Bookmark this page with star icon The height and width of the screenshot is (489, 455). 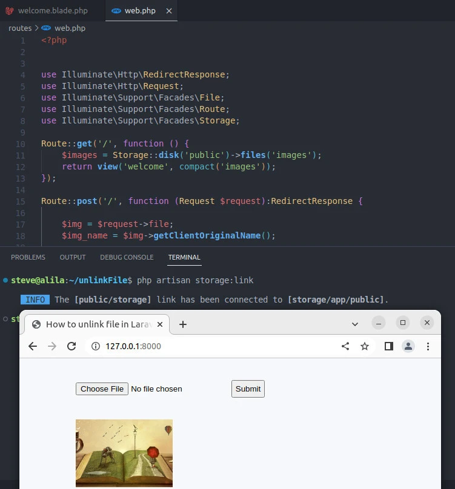pyautogui.click(x=365, y=346)
